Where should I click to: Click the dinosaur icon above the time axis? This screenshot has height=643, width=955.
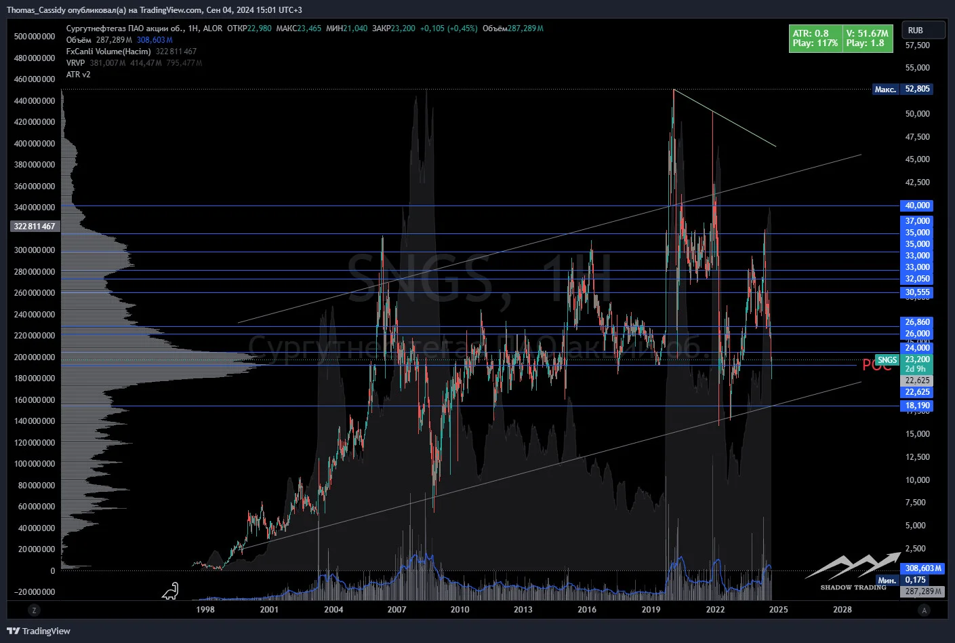tap(170, 591)
